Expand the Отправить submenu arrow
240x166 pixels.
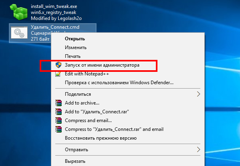pyautogui.click(x=198, y=150)
